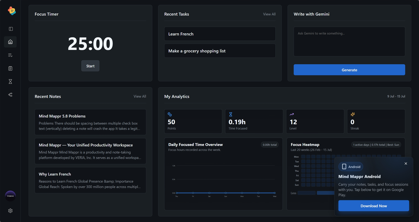
Task: Open the VERIA profile avatar
Action: (10, 196)
